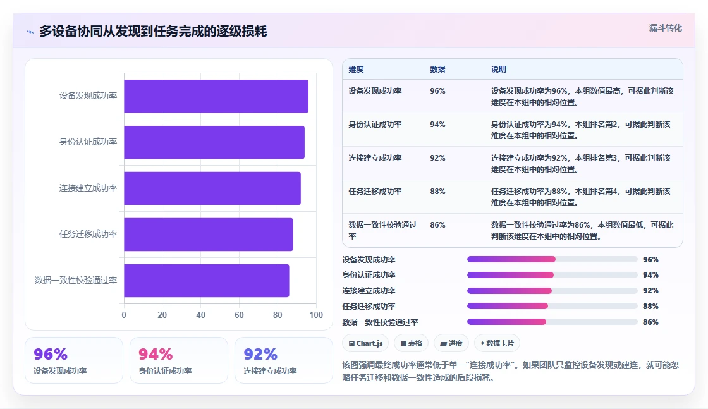The height and width of the screenshot is (409, 708).
Task: Click the 96% value in the table
Action: (x=437, y=91)
